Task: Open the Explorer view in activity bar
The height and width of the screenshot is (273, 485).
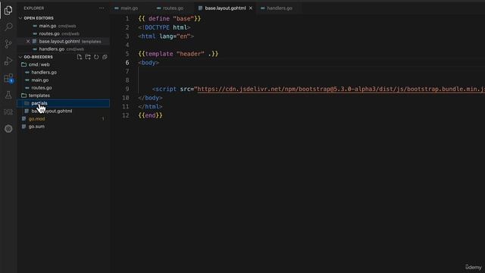Action: tap(8, 10)
